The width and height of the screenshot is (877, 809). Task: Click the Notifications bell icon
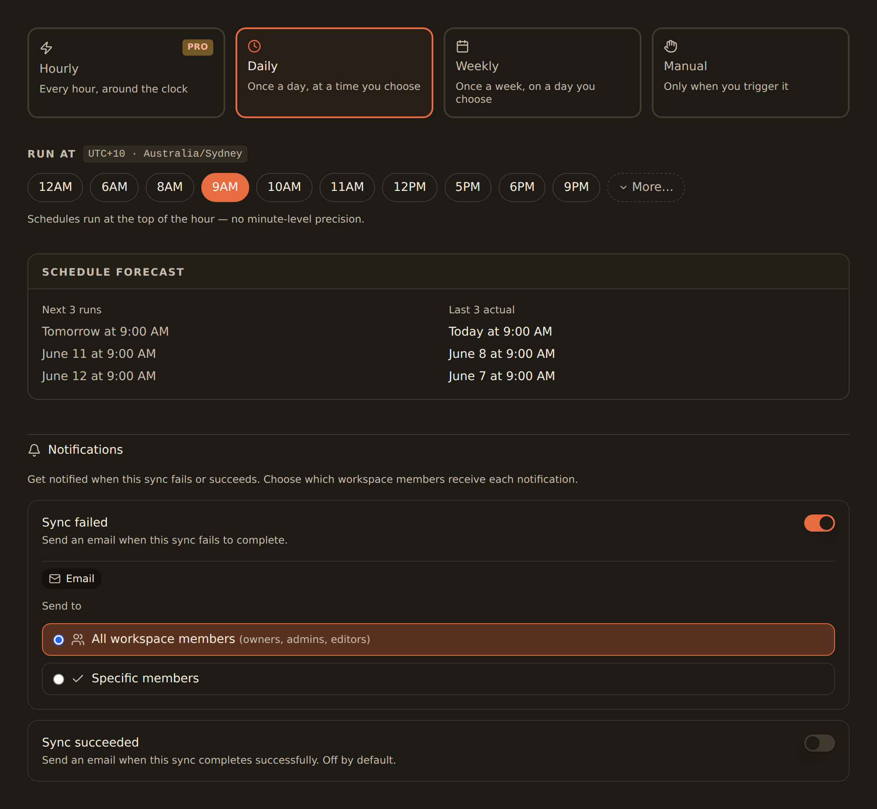point(34,450)
